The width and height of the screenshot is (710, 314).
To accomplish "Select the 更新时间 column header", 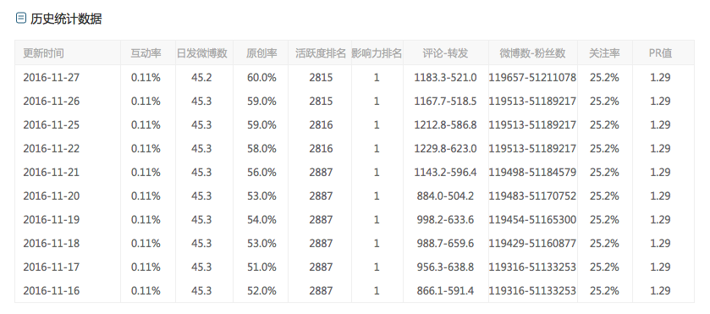I will pos(43,53).
